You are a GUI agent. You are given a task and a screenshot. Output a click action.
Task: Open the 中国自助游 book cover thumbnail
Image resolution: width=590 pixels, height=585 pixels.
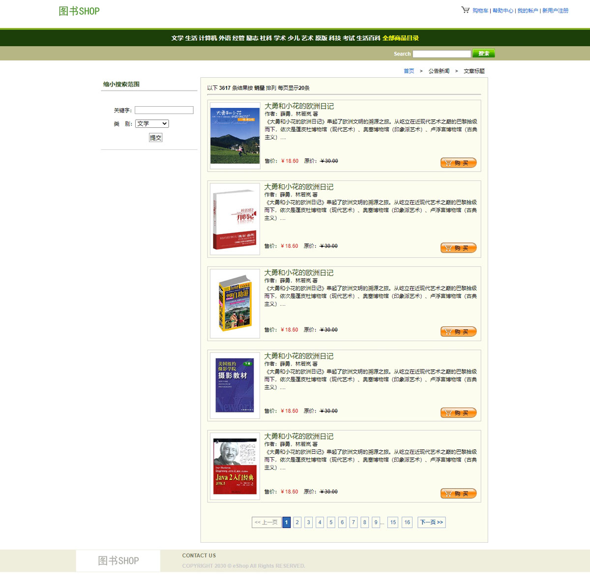tap(235, 304)
